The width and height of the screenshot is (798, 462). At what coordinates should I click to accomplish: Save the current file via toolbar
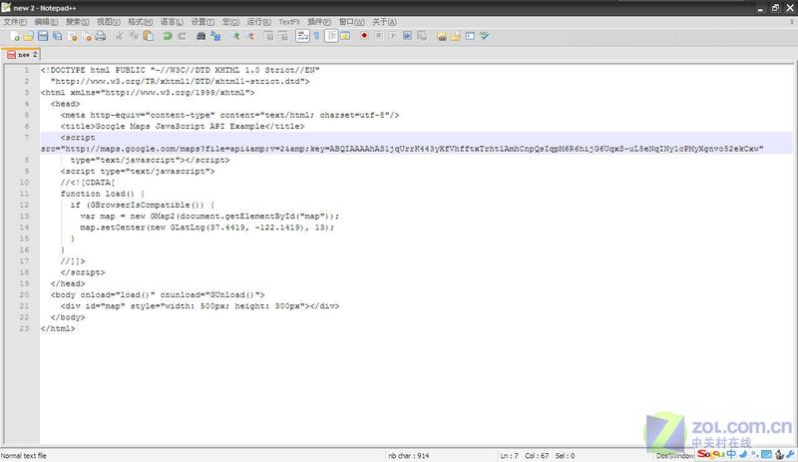[x=43, y=36]
